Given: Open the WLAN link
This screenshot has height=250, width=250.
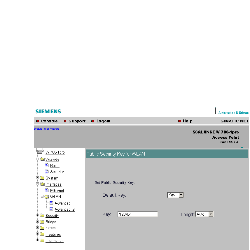Looking at the screenshot, I should coord(55,197).
